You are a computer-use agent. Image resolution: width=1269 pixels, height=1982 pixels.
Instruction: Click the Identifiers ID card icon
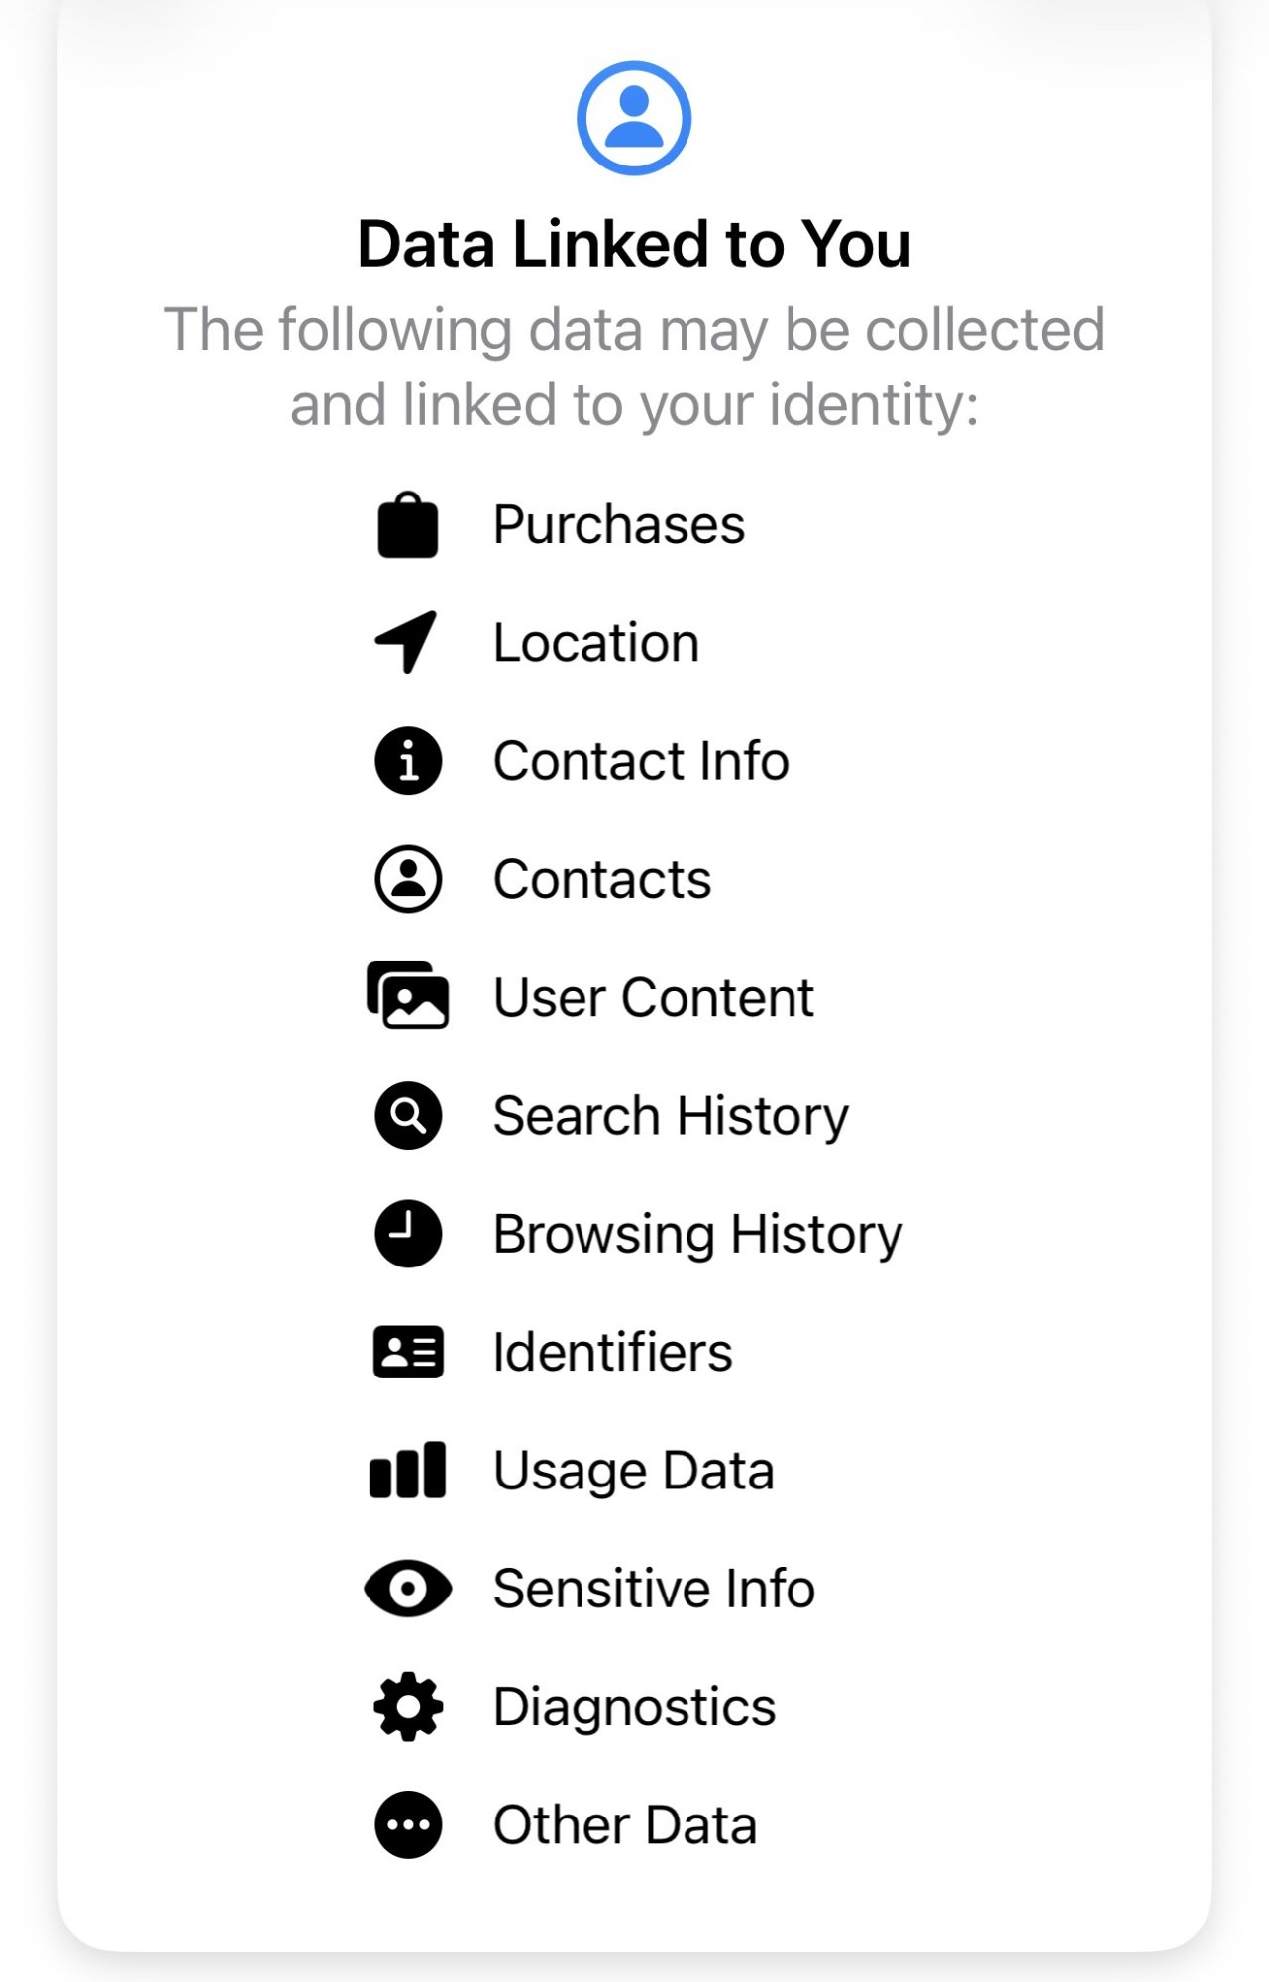click(x=408, y=1352)
